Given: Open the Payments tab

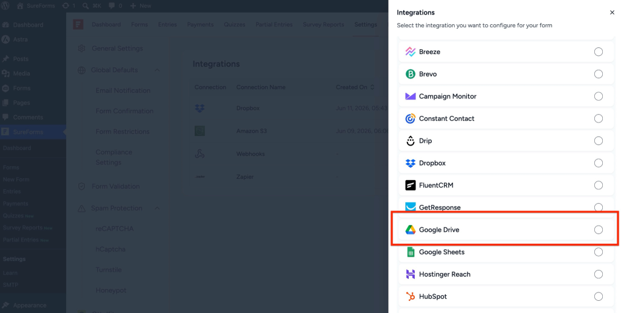Looking at the screenshot, I should pyautogui.click(x=200, y=24).
